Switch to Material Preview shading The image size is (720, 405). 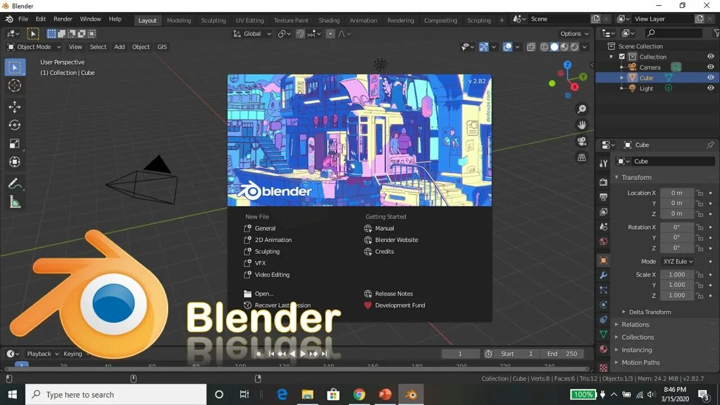[564, 47]
